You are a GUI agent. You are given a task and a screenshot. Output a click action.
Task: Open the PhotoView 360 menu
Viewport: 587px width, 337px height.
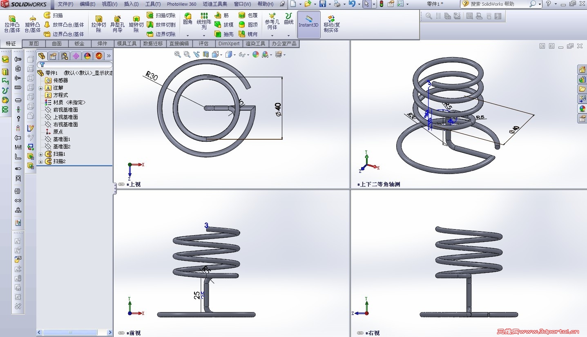181,4
